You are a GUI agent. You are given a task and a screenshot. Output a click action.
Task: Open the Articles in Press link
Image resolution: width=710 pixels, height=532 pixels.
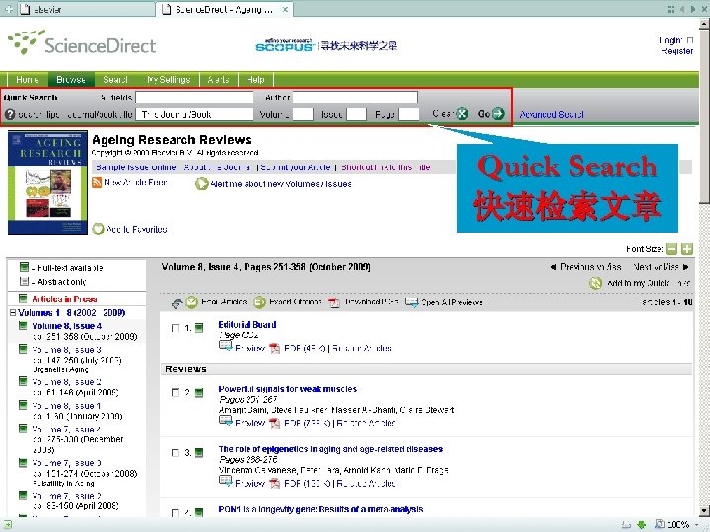click(64, 299)
